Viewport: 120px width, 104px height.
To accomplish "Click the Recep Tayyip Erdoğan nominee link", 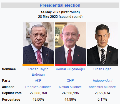I will point(38,72).
